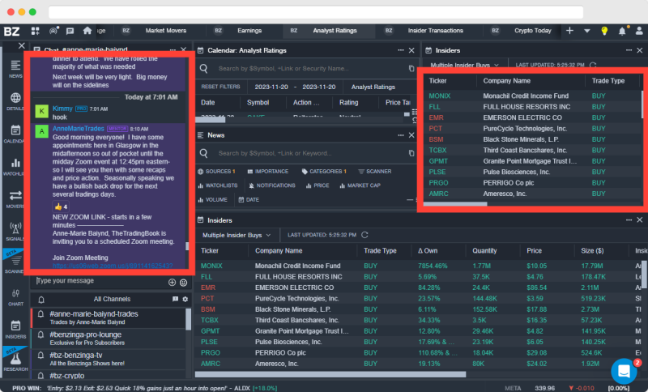Viewport: 648px width, 392px height.
Task: Click the horizontal scrollbar of lower Insiders table
Action: coord(330,374)
